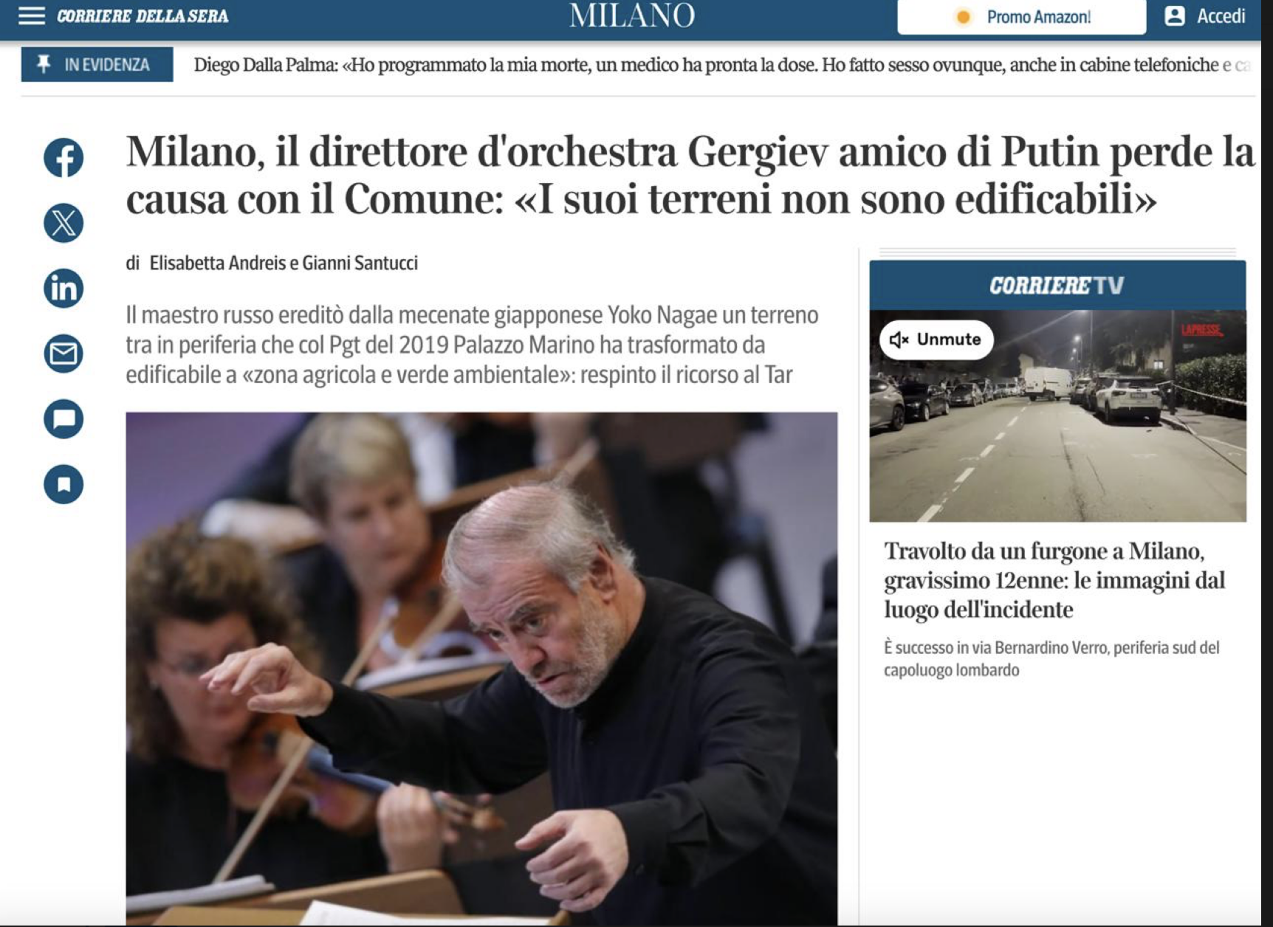Open the Milano section title
This screenshot has width=1273, height=927.
632,15
